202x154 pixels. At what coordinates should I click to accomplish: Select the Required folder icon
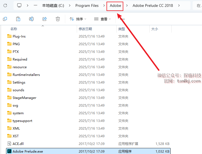(9, 59)
